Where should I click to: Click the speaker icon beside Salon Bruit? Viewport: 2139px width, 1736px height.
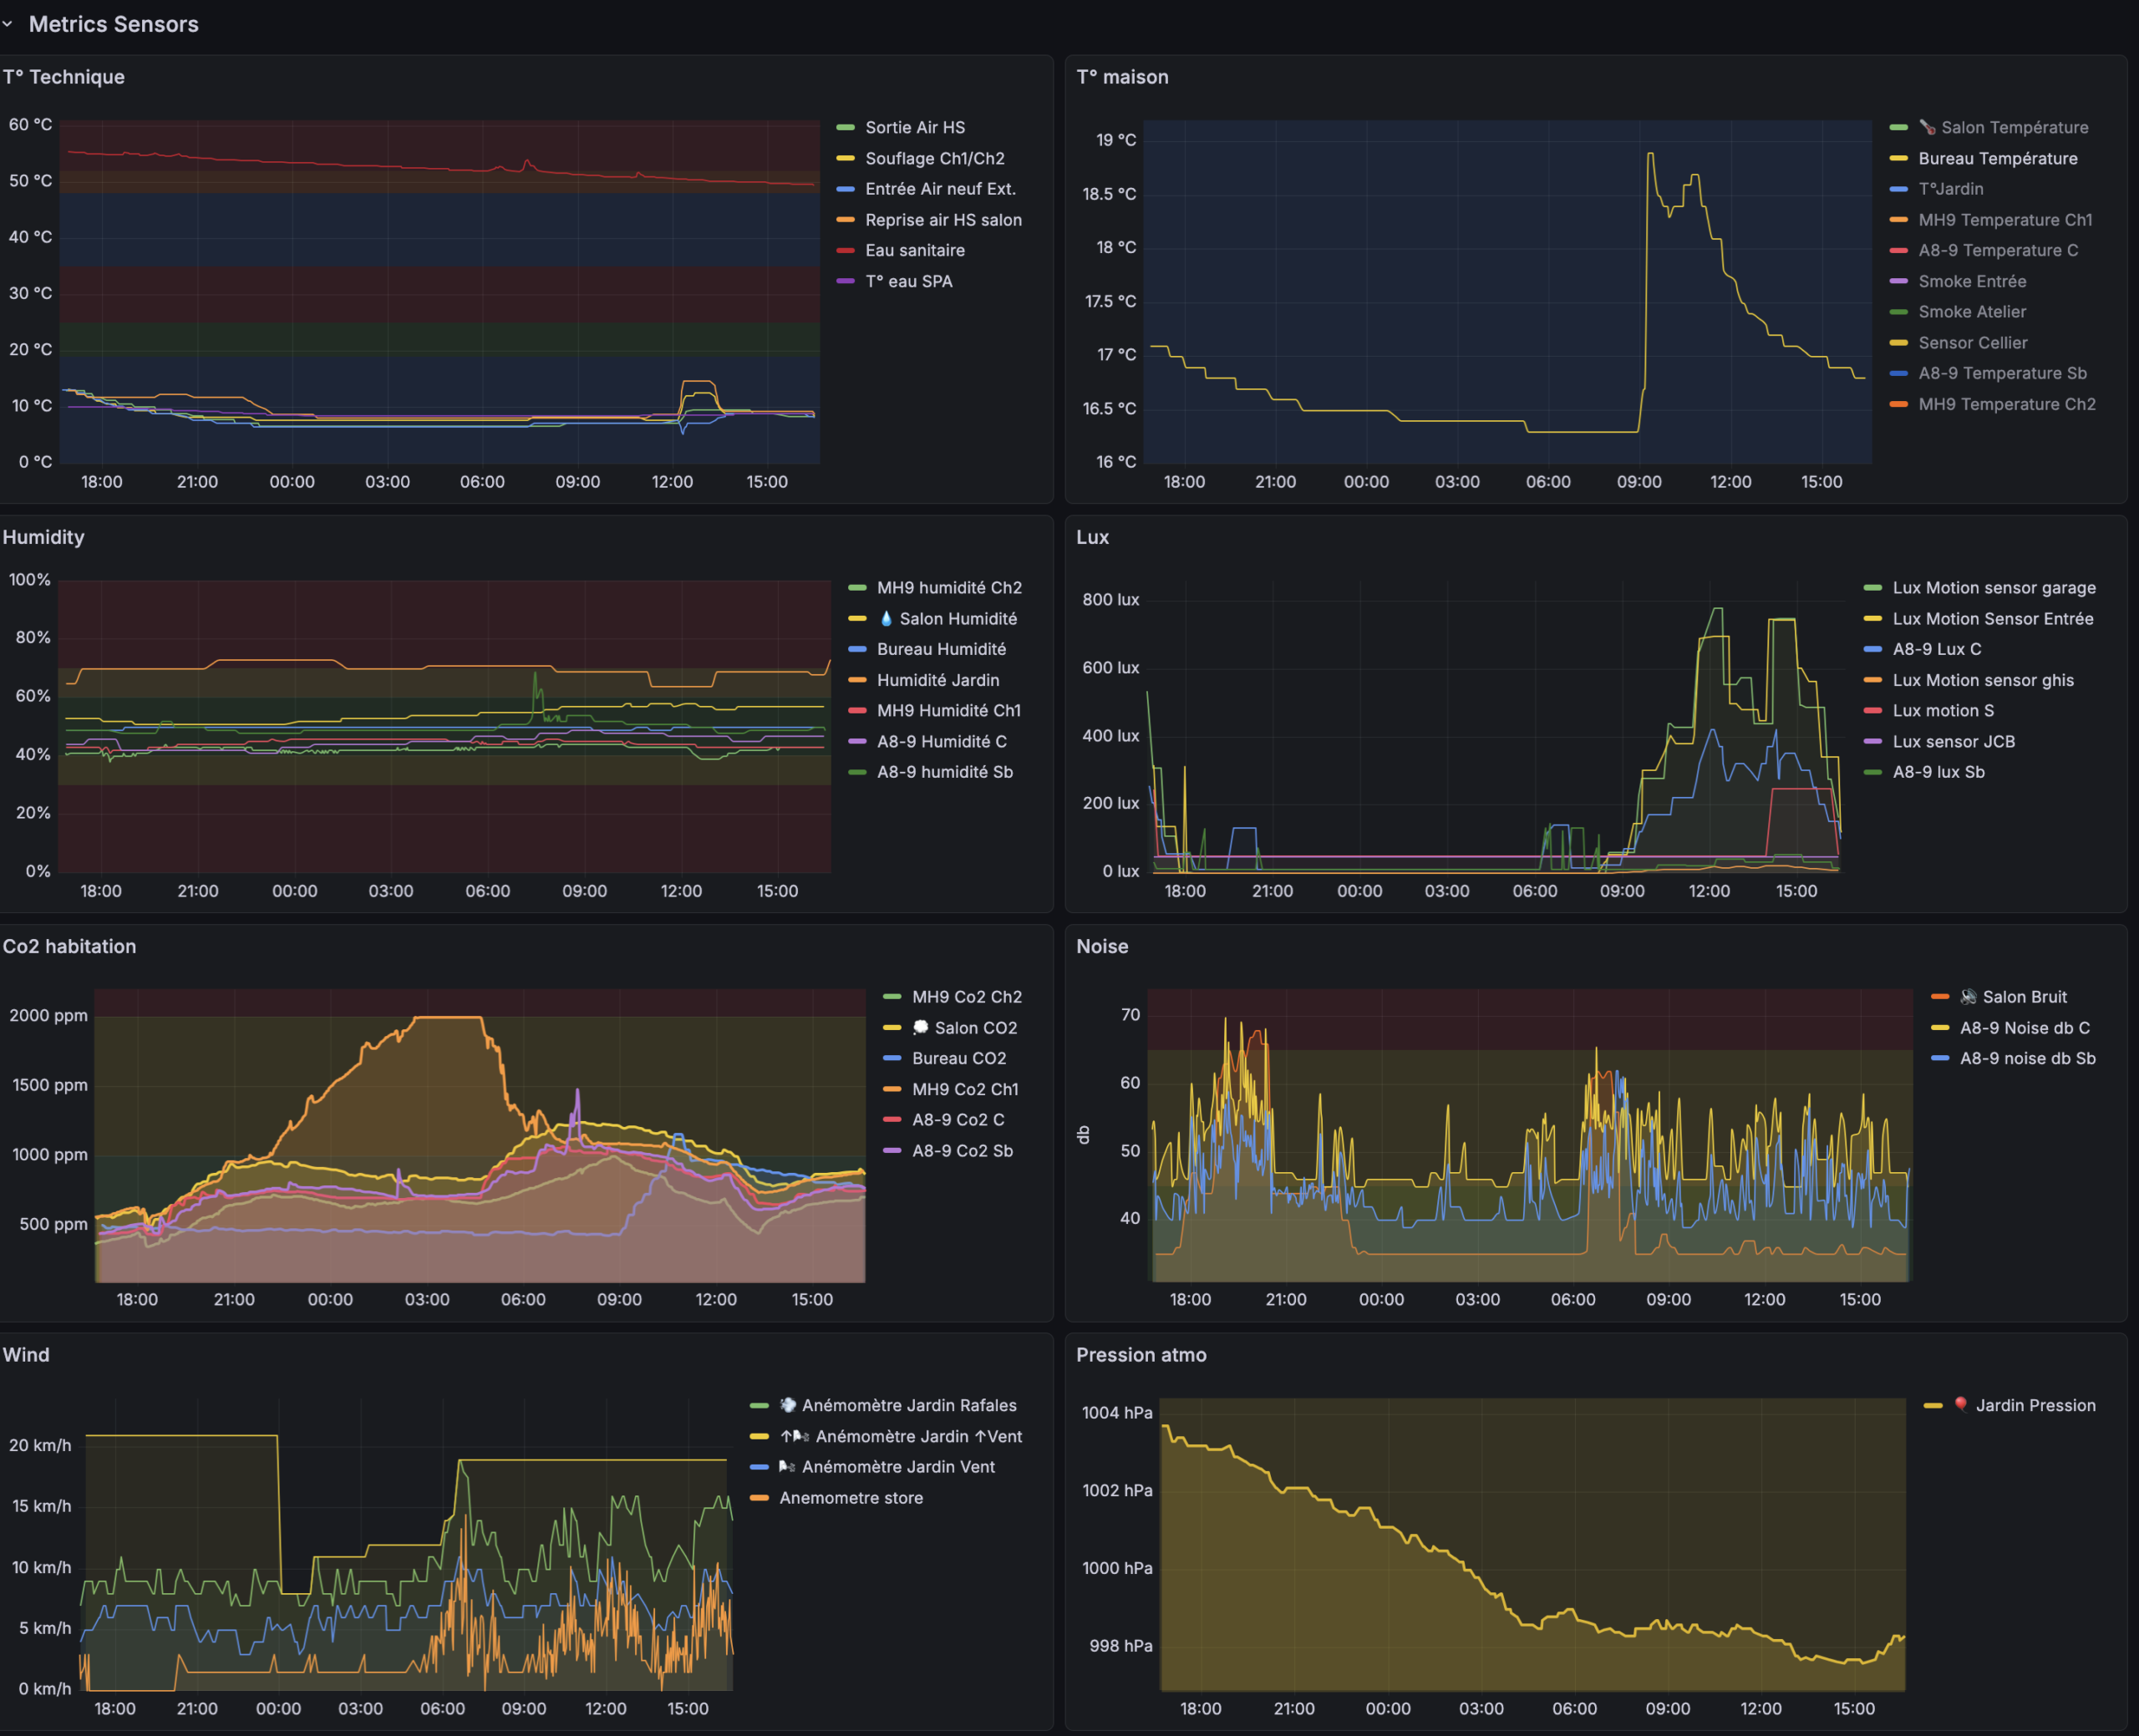pos(1968,996)
